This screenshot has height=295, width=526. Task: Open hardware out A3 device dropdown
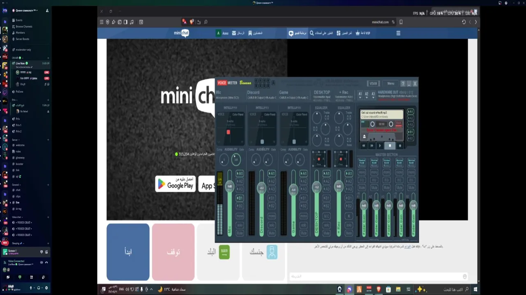[x=373, y=94]
